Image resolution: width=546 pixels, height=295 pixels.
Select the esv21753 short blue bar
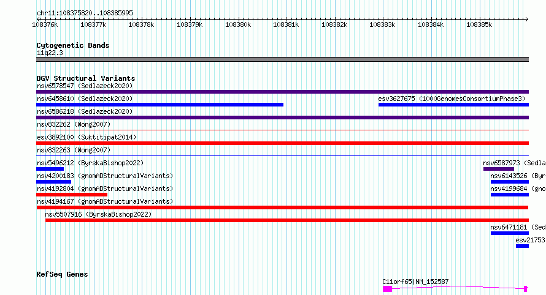(x=522, y=246)
